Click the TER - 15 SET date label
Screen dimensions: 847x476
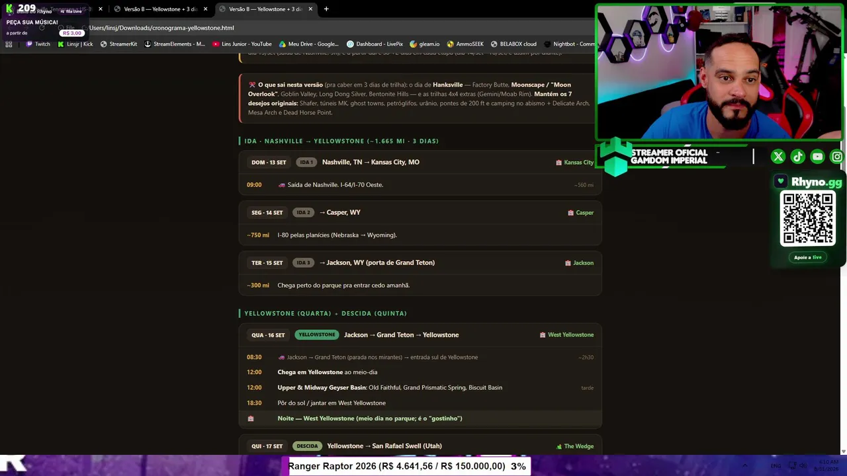tap(267, 263)
